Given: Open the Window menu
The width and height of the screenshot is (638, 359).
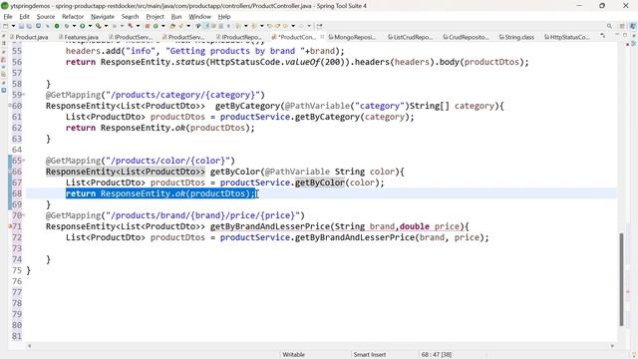Looking at the screenshot, I should click(199, 17).
